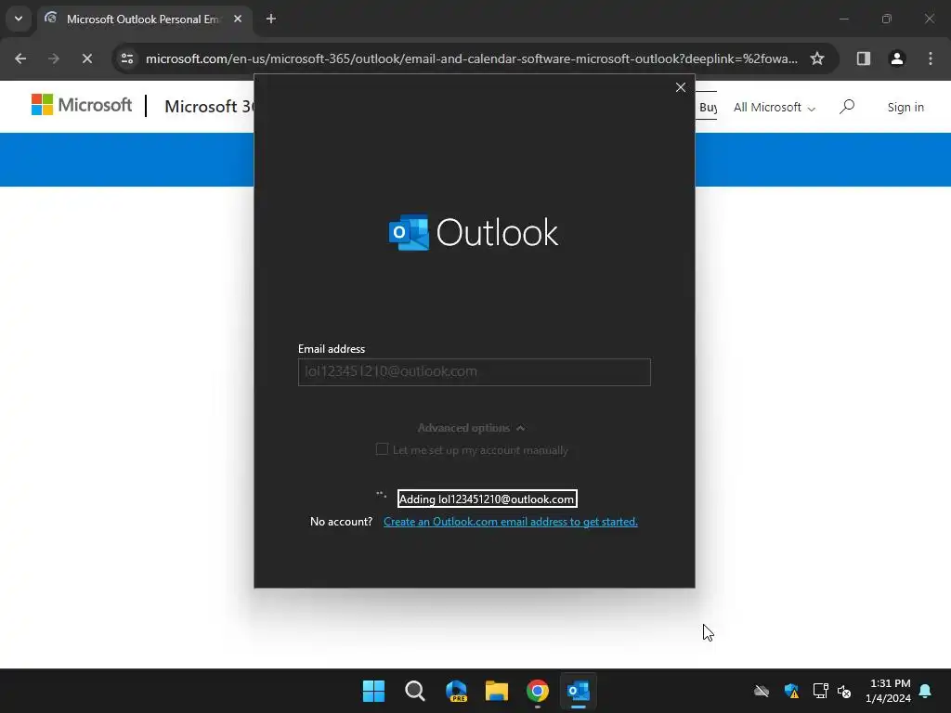Open the Windows Start menu
The height and width of the screenshot is (713, 951).
373,691
